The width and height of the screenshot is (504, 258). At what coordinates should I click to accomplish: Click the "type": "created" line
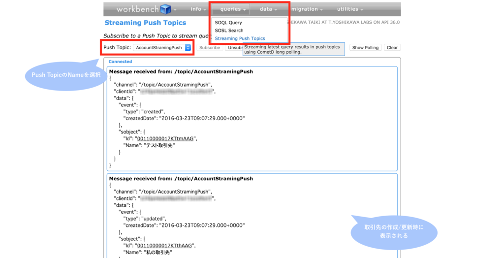144,112
